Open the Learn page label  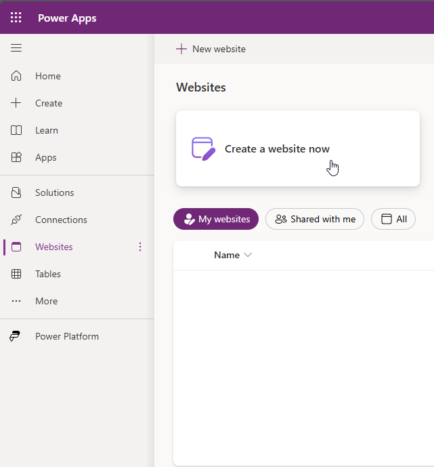click(x=47, y=130)
